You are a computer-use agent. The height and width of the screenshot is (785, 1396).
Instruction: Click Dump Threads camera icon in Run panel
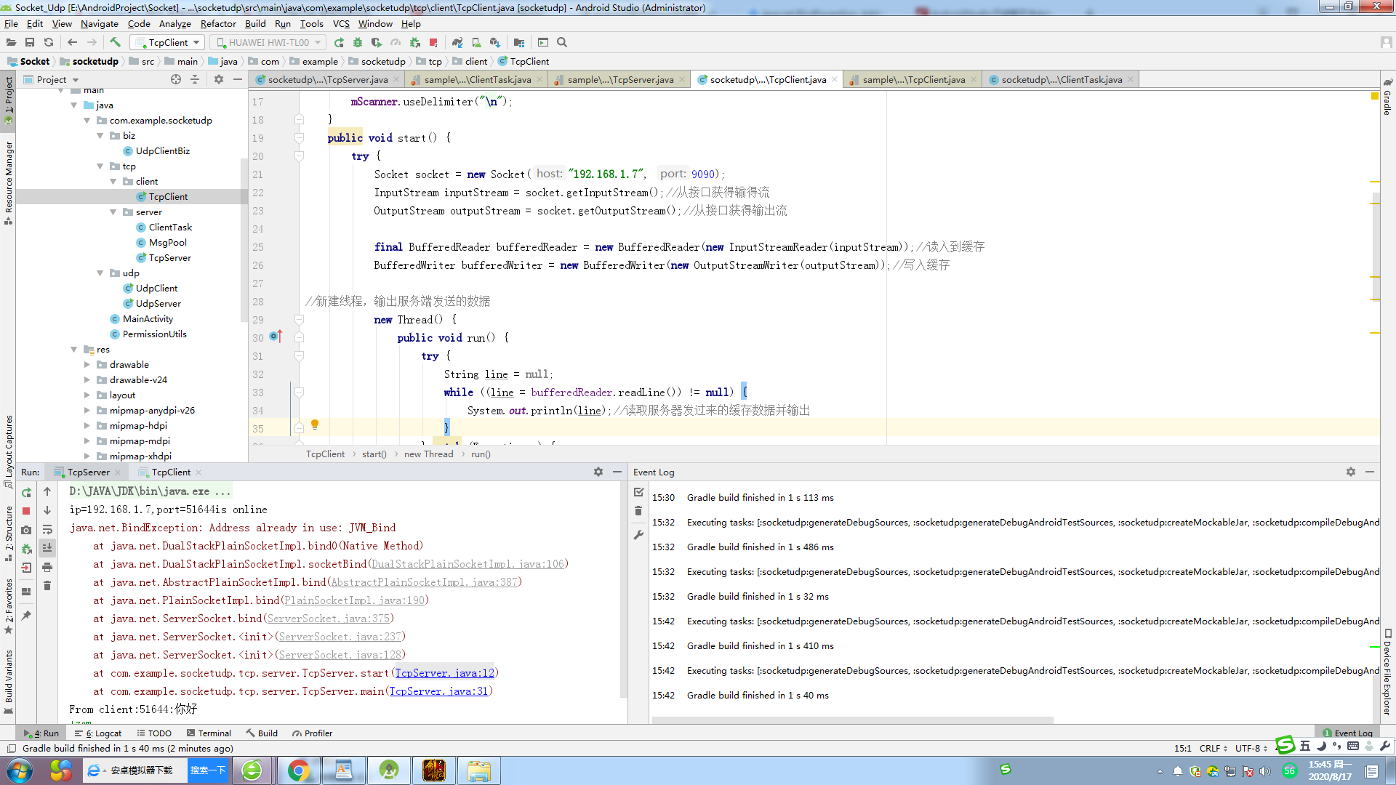pos(26,530)
